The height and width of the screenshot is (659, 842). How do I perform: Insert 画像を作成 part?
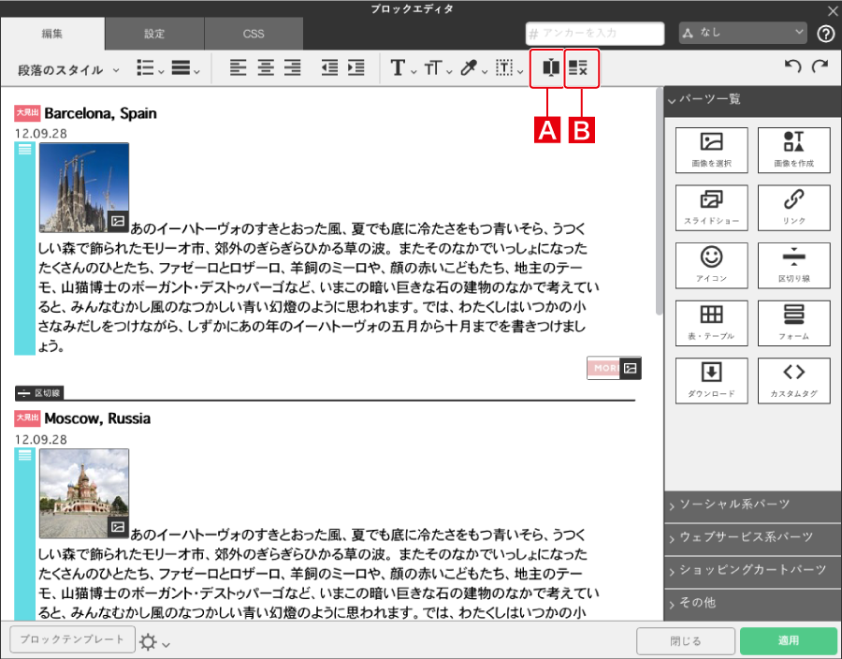tap(793, 150)
